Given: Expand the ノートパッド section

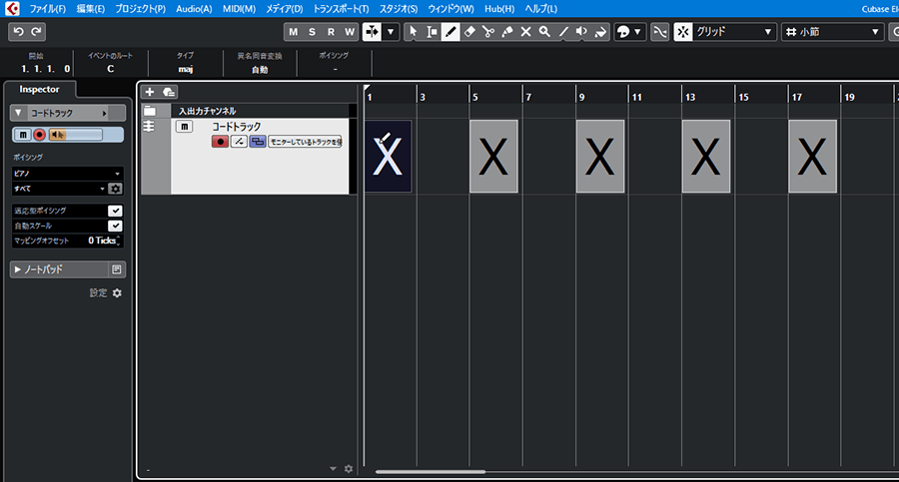Looking at the screenshot, I should coord(18,269).
